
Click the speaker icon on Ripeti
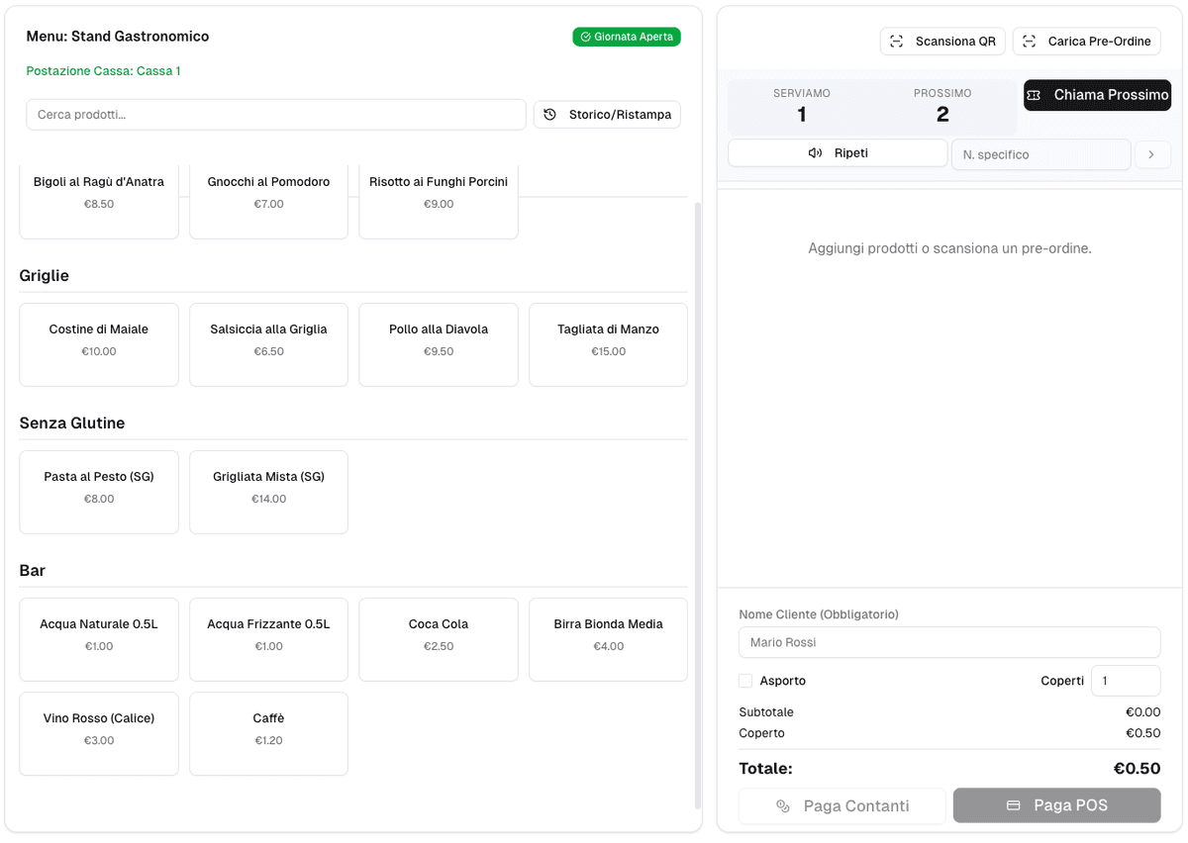815,153
